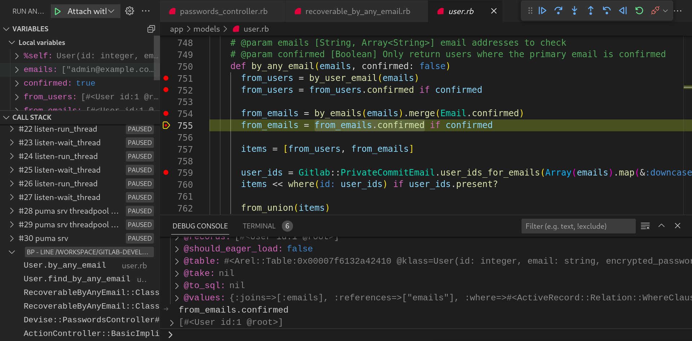Toggle breakpoint on line 759
This screenshot has height=341, width=692.
click(166, 172)
